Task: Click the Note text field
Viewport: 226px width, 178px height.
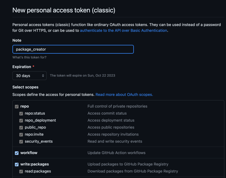Action: click(73, 49)
